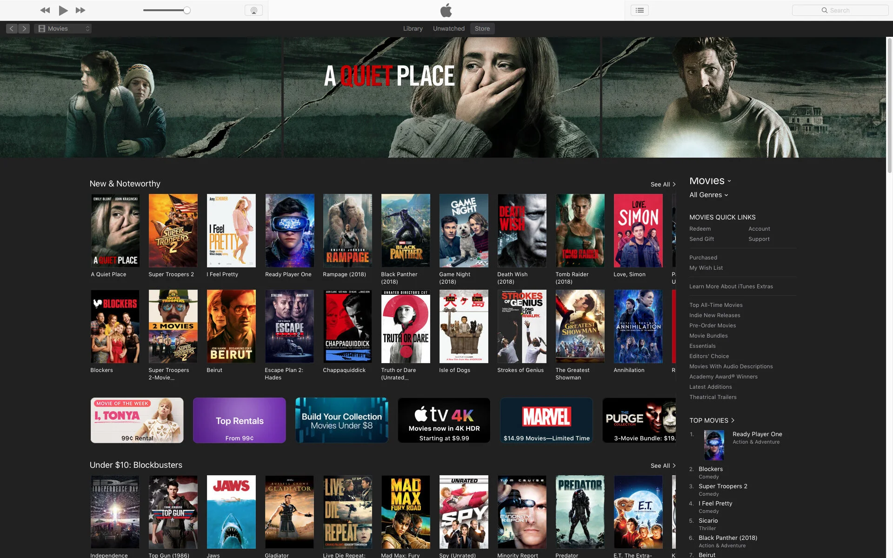Open My Wish List

click(706, 268)
